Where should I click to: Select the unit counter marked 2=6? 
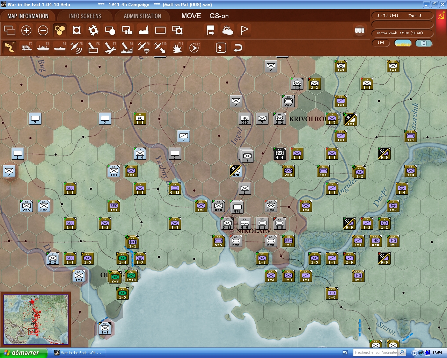(350, 258)
